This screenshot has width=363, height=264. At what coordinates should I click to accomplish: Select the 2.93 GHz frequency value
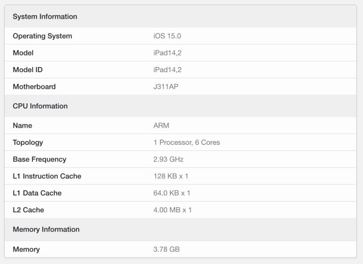point(168,160)
